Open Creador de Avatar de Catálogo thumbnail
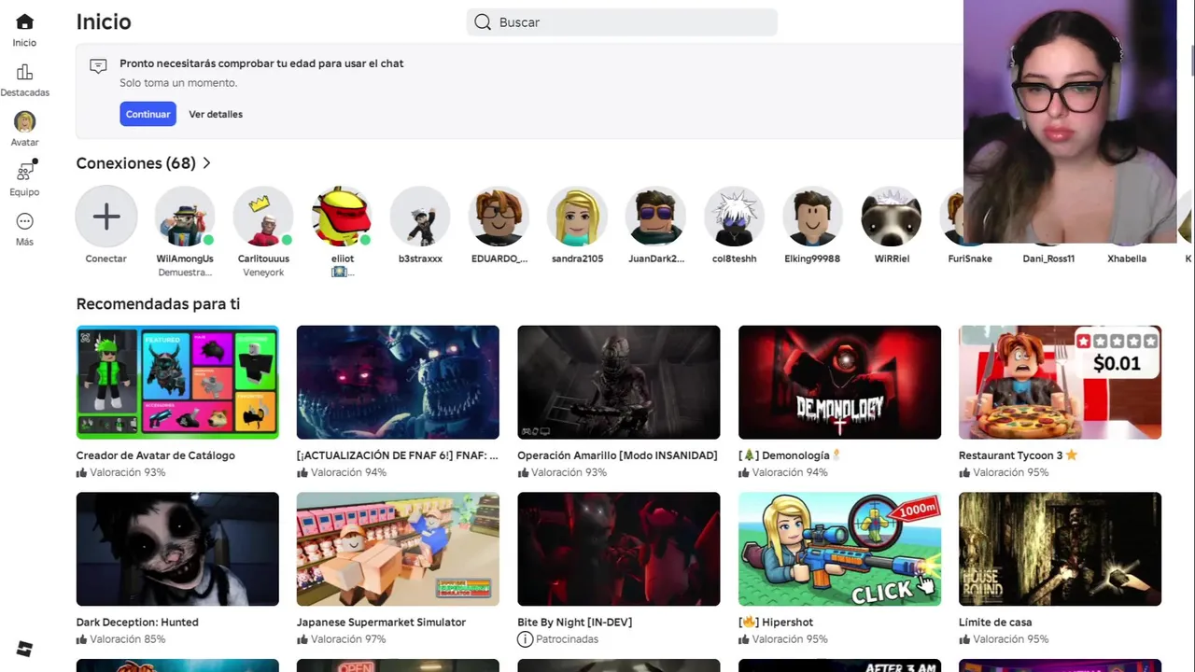Screen dimensions: 1195x672 (177, 382)
